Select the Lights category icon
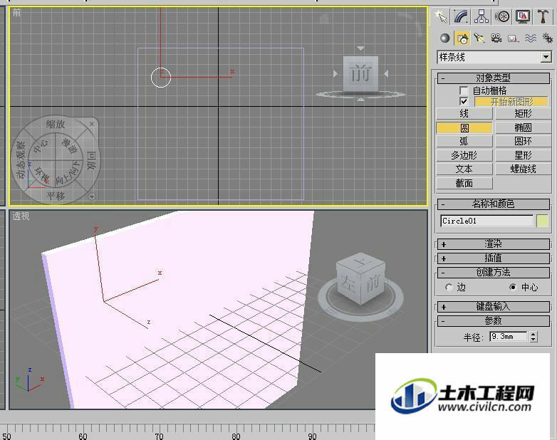The height and width of the screenshot is (440, 557). (x=479, y=38)
